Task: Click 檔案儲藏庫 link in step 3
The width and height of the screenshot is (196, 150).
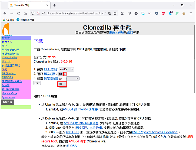Action: pyautogui.click(x=51, y=78)
